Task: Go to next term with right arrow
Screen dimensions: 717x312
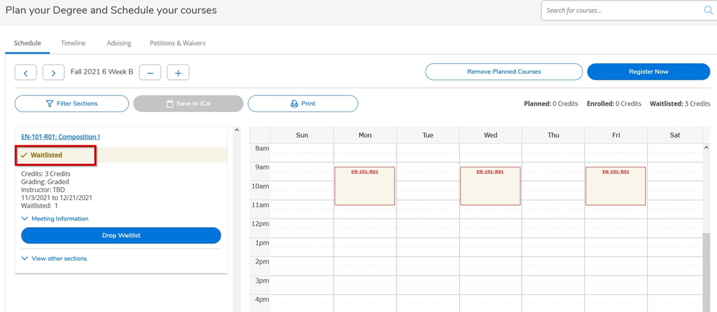Action: pos(54,72)
